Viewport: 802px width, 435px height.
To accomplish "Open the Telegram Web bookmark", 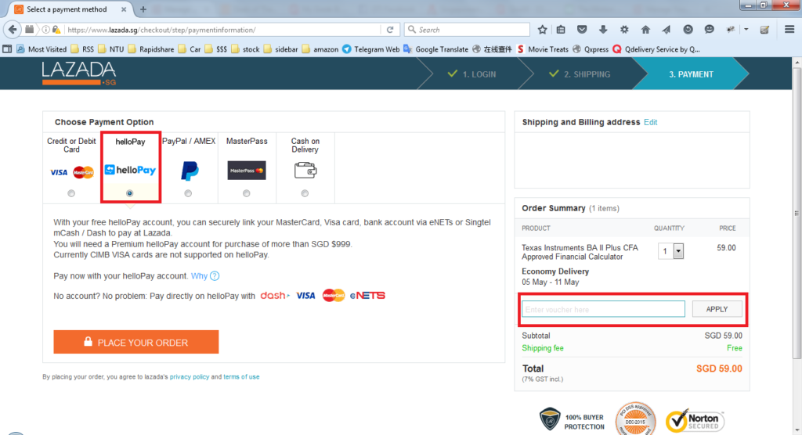I will pyautogui.click(x=370, y=49).
